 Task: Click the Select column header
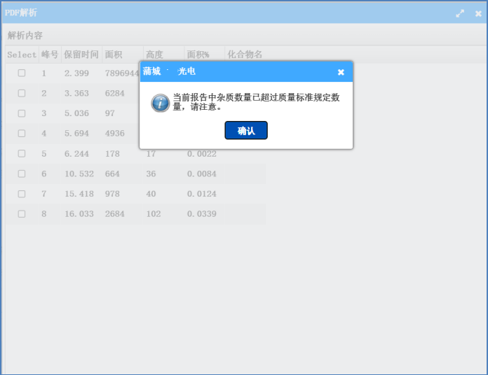(x=22, y=55)
